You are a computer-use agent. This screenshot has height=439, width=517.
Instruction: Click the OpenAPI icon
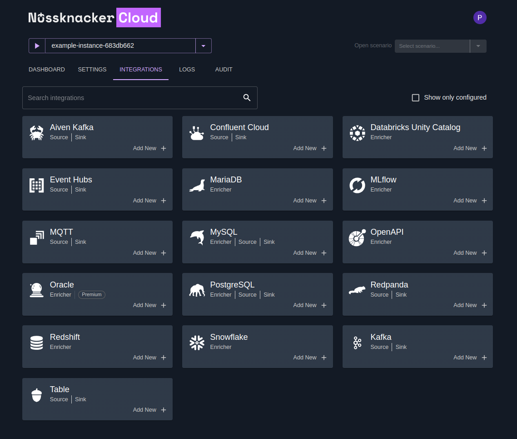pyautogui.click(x=357, y=237)
